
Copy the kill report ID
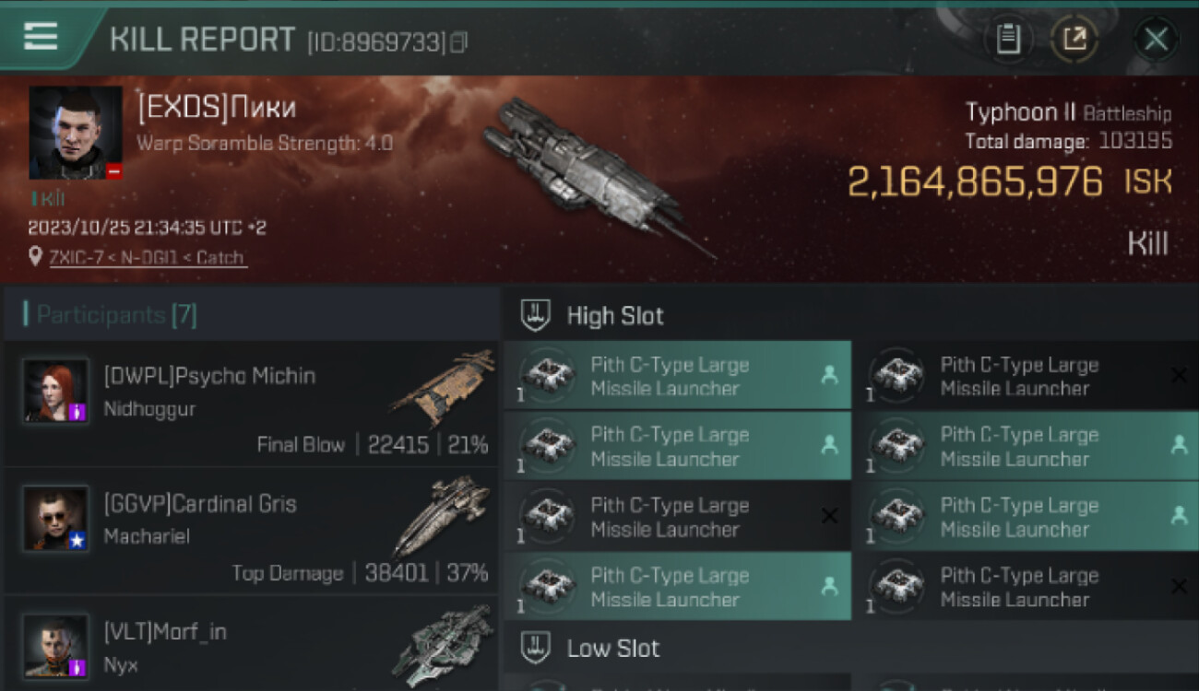[x=458, y=41]
